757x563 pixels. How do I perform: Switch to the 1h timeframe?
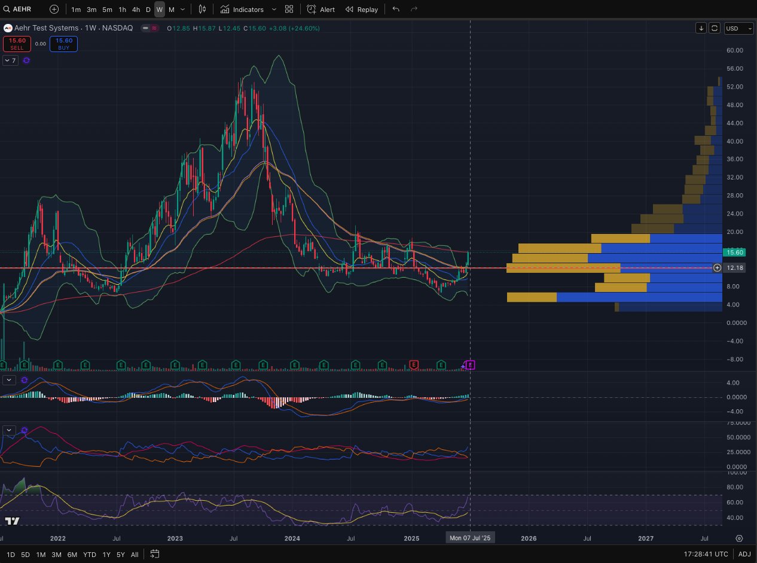(x=122, y=10)
